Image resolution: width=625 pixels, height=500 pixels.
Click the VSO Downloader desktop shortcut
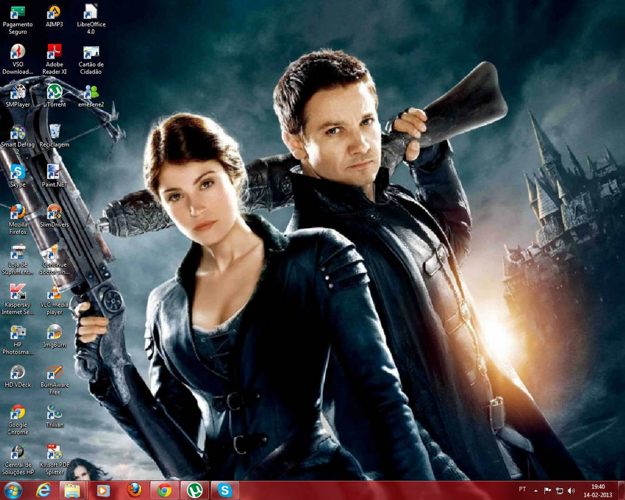17,60
